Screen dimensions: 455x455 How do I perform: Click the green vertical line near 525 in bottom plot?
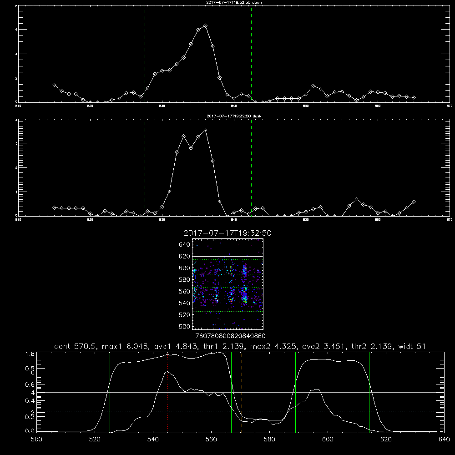110,392
